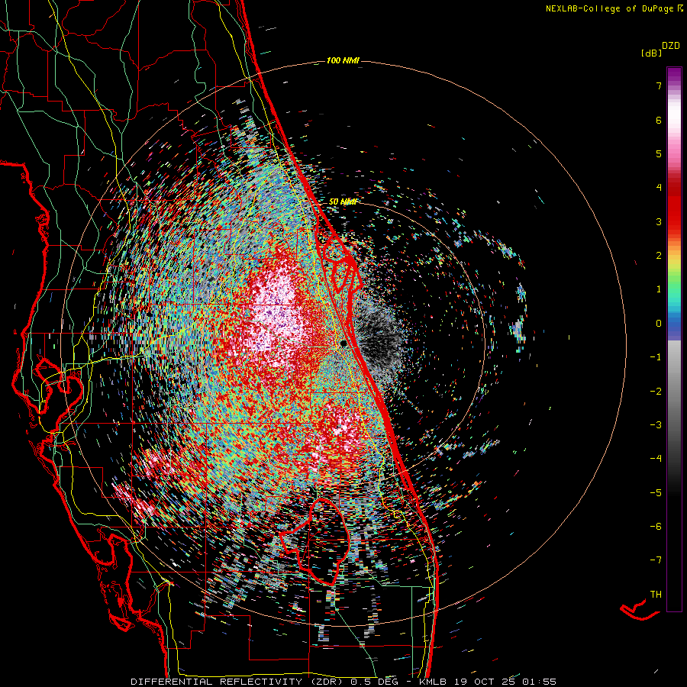The image size is (687, 687).
Task: Click the [dB] units label
Action: [651, 53]
